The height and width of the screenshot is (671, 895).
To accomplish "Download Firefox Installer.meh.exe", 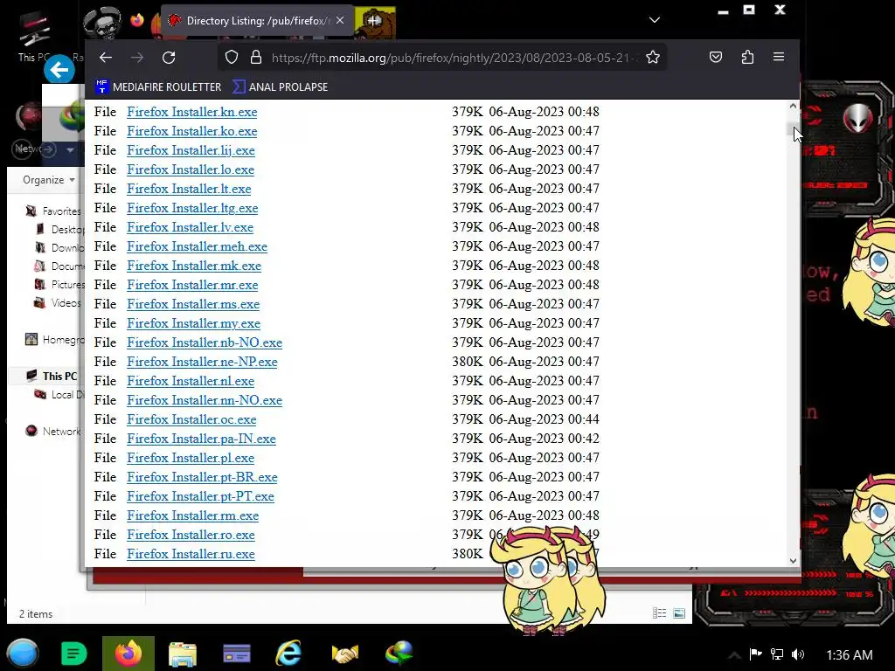I will point(197,246).
